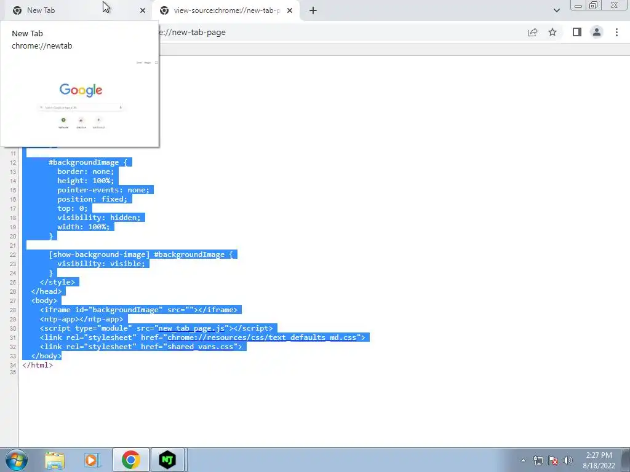The image size is (630, 472).
Task: Minimize the Chrome window
Action: [578, 5]
